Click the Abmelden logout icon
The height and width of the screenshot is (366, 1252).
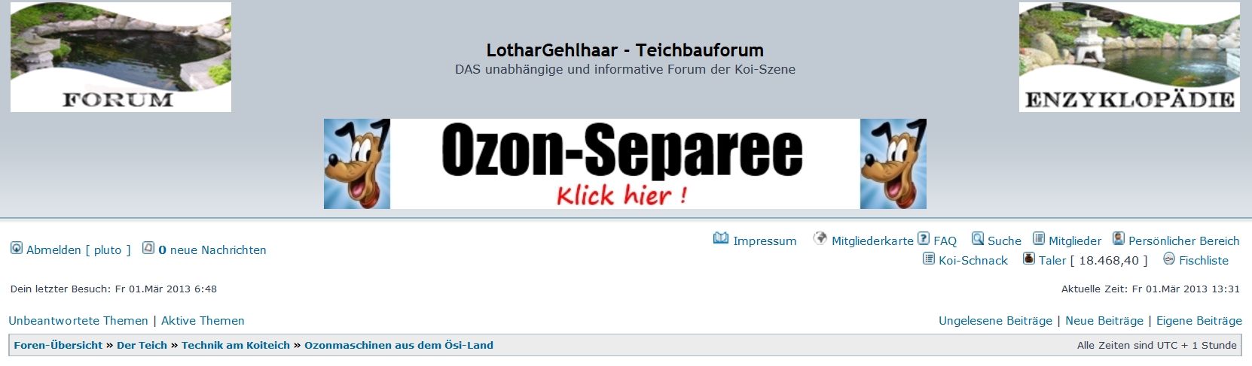point(17,248)
